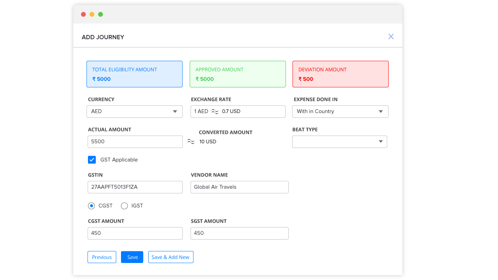Click the currency conversion icon beside Actual Amount

coord(190,142)
